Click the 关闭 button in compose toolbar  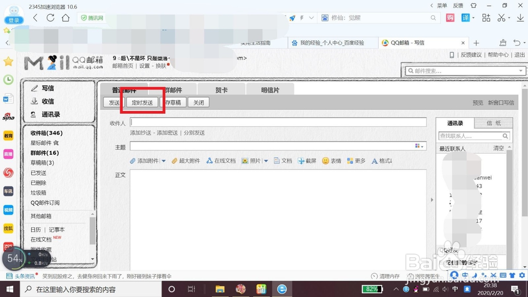(x=199, y=103)
